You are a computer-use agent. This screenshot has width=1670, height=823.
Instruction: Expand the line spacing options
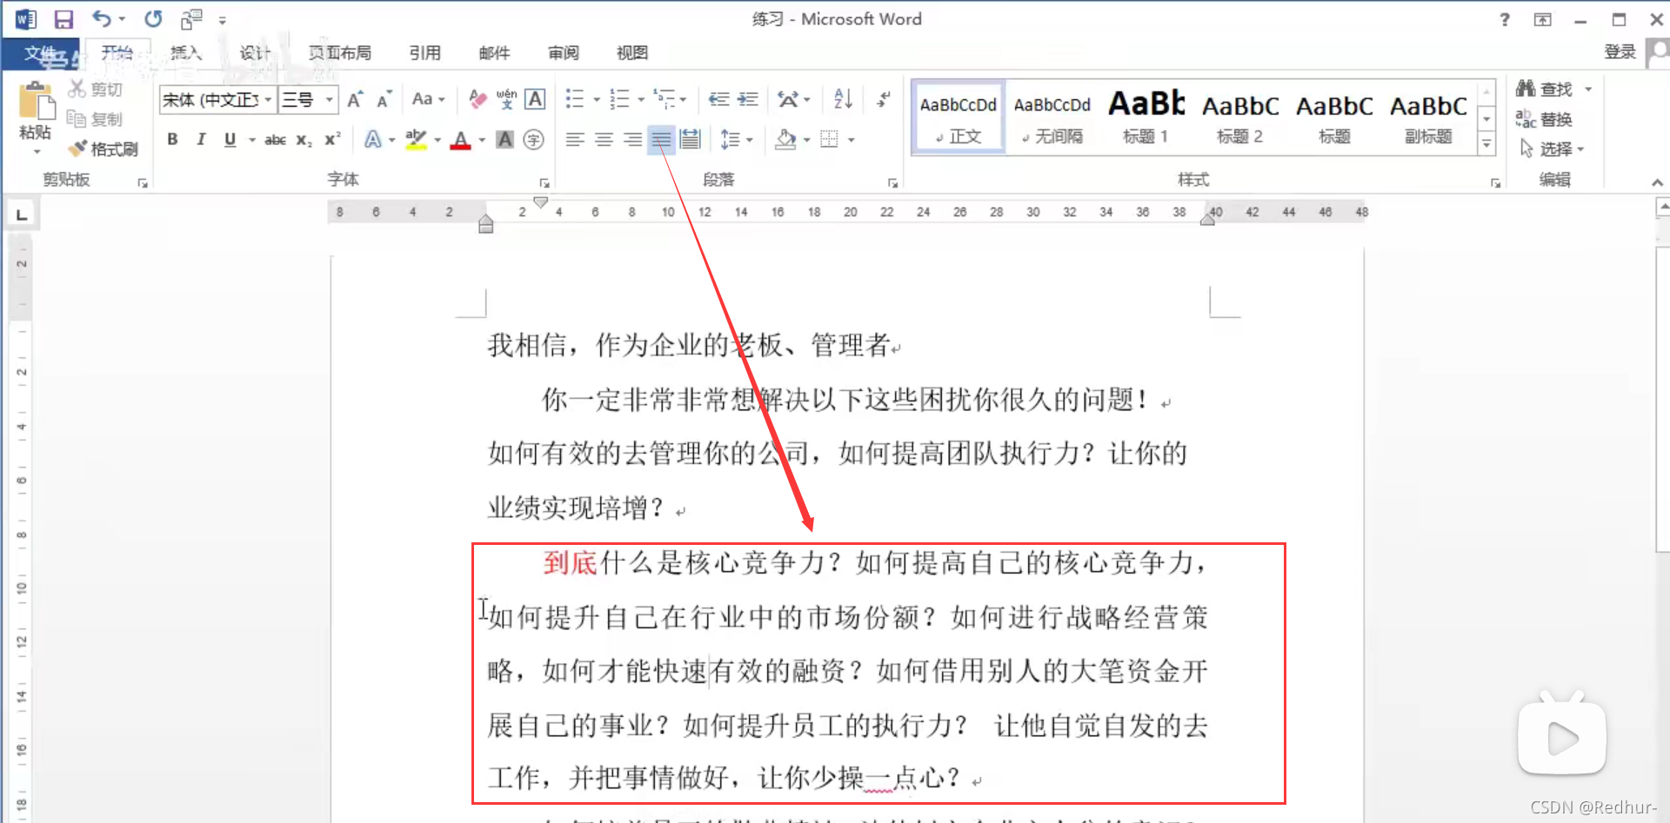pos(748,139)
